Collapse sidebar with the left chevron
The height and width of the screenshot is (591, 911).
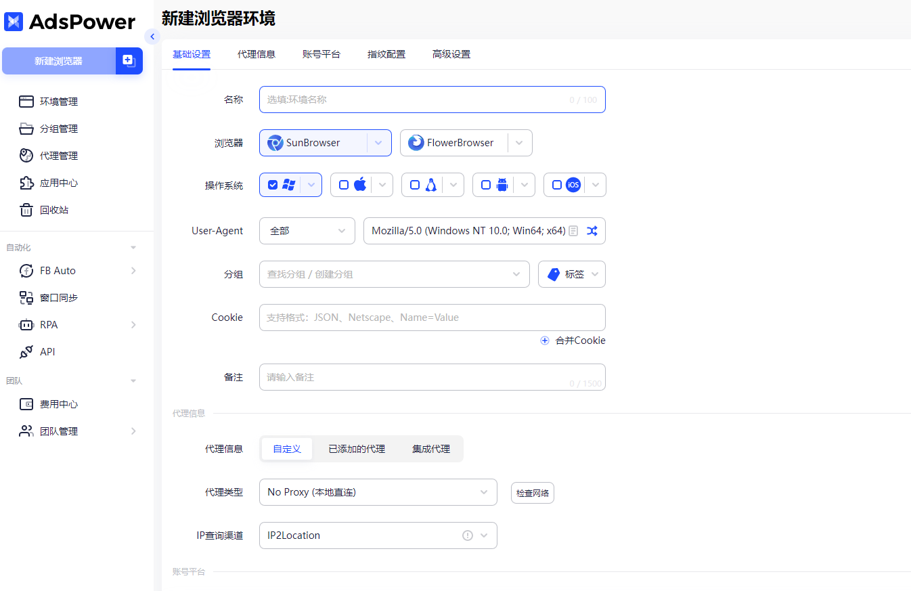[152, 37]
